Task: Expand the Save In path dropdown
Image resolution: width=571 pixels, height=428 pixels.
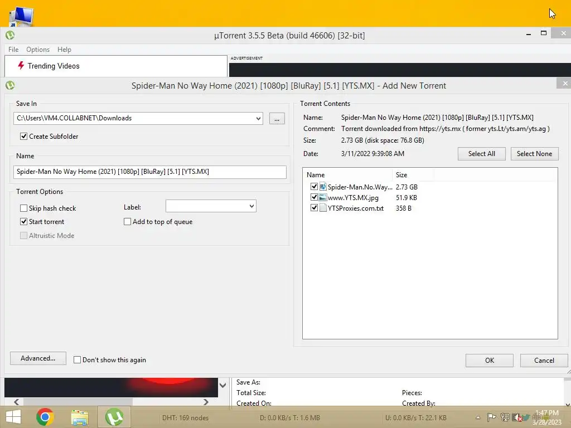Action: (258, 118)
